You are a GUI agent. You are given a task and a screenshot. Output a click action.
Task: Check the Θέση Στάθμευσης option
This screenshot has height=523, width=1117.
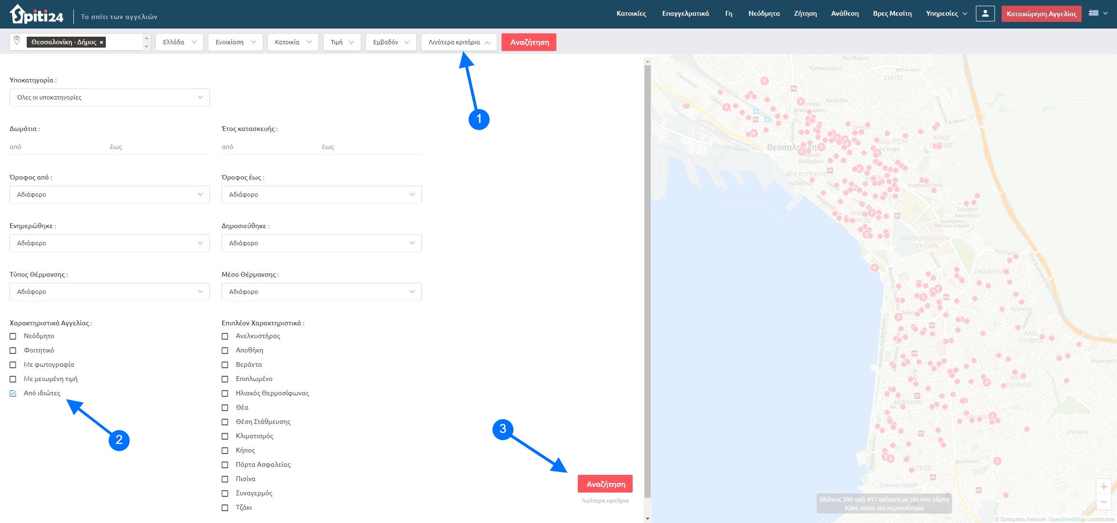pos(225,422)
